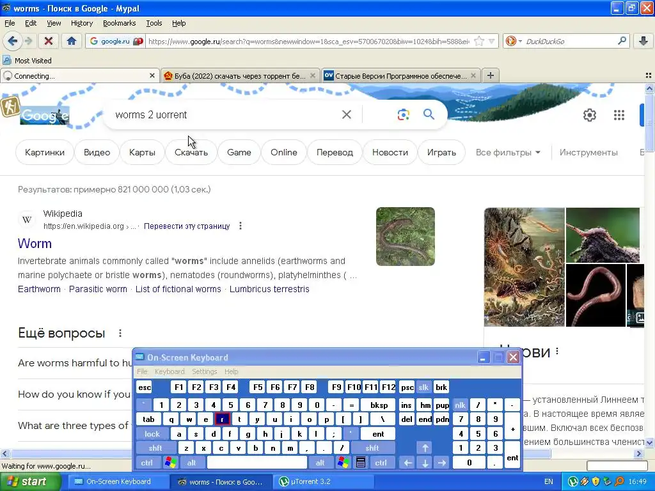Click the bksp key on On-Screen Keyboard

pos(379,405)
